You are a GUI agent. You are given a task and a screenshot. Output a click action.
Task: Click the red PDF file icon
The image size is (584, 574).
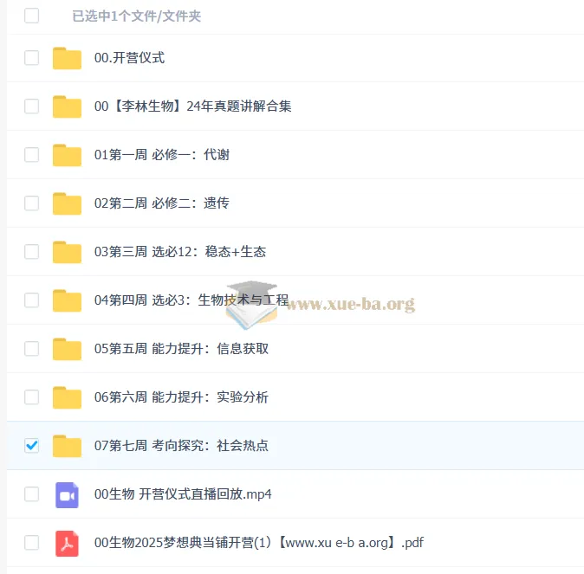click(67, 544)
